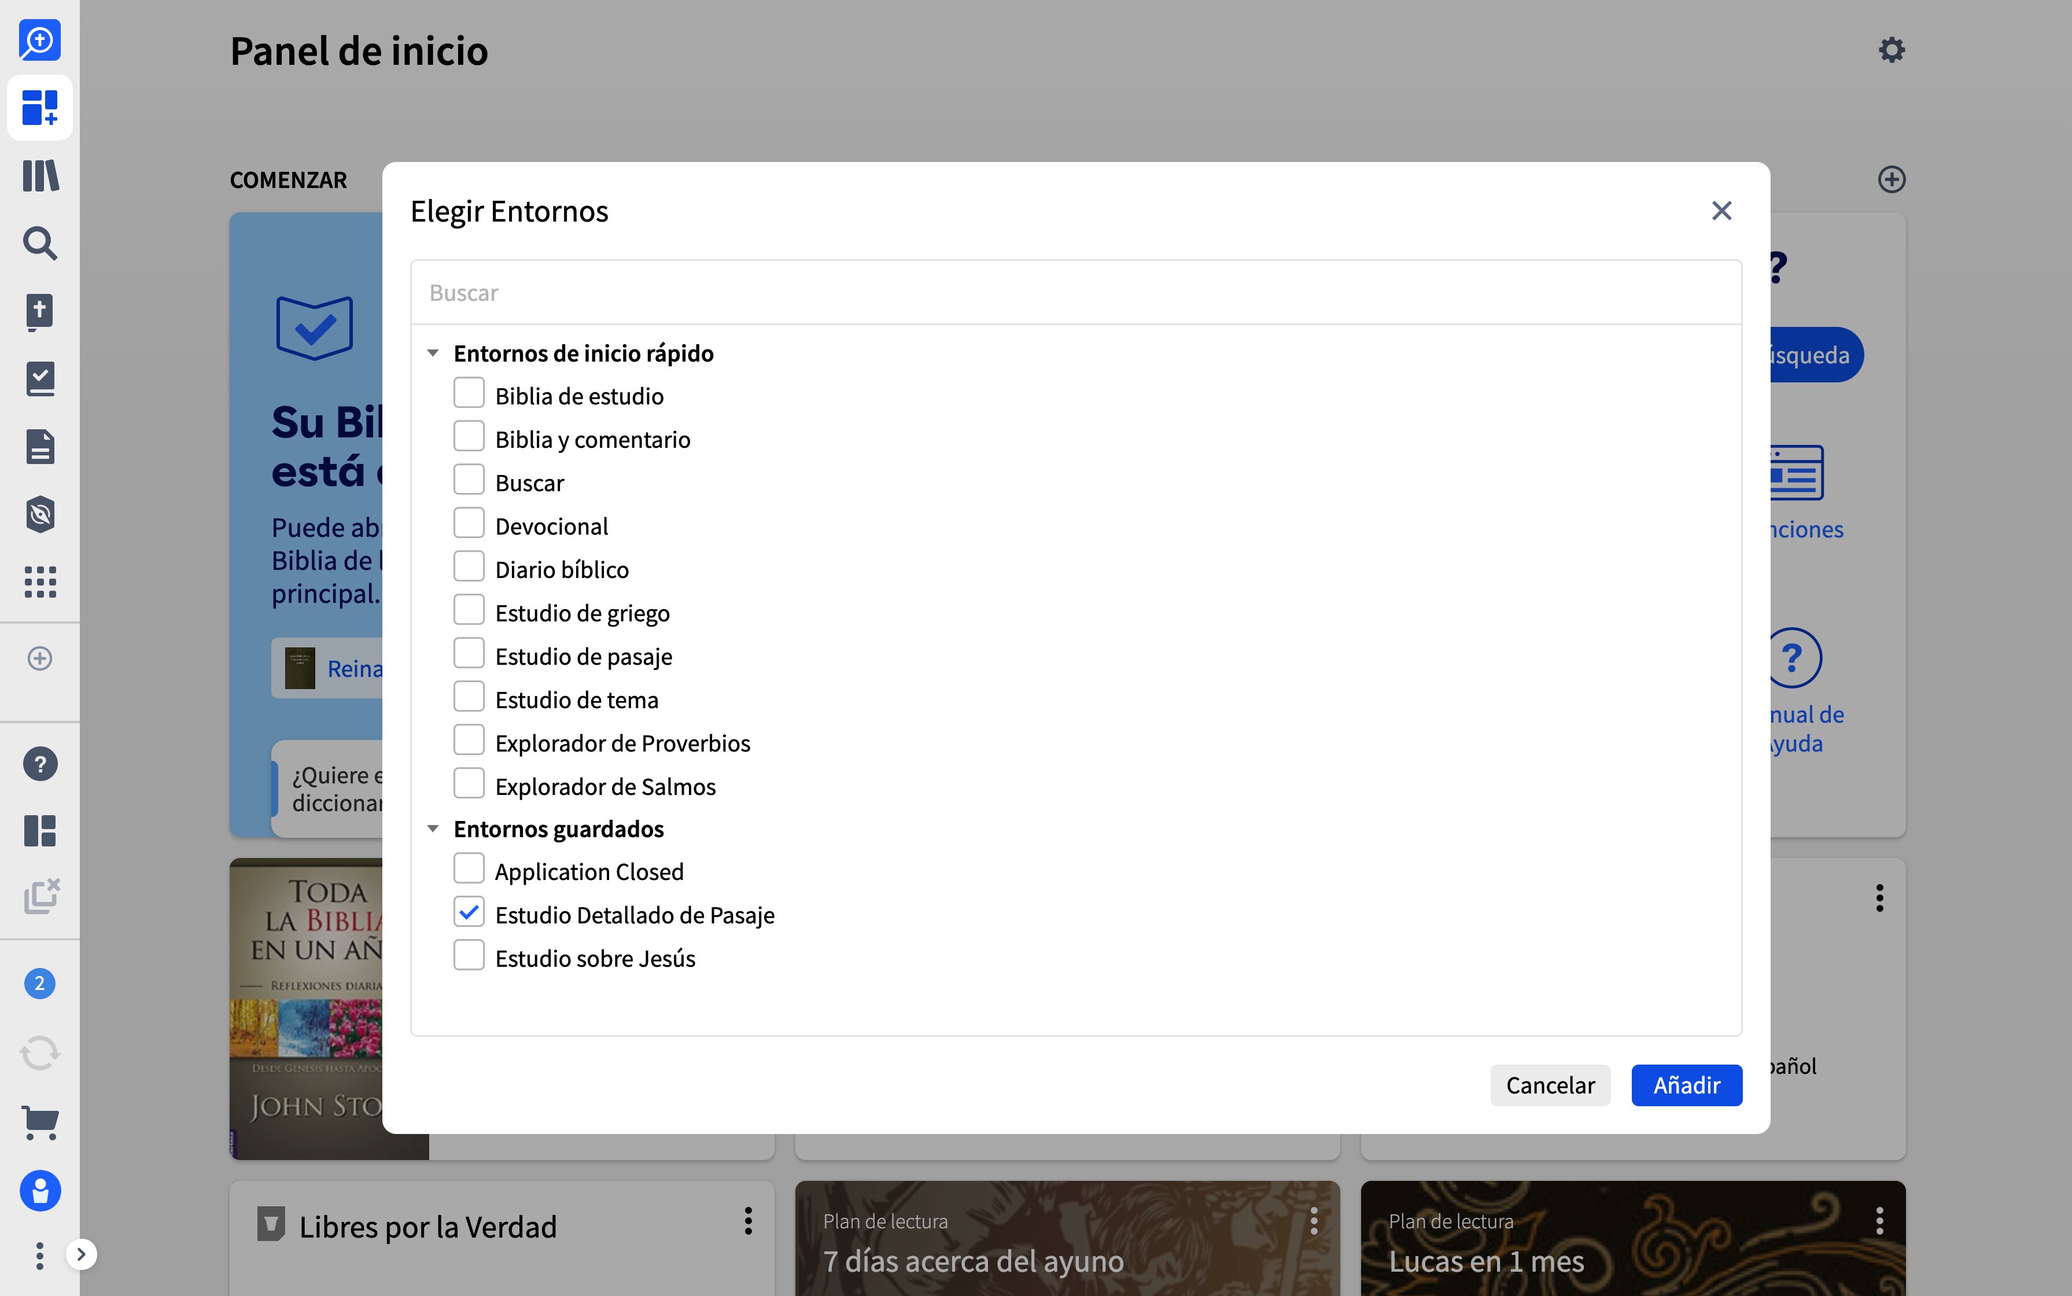
Task: Uncheck Estudio Detallado de Pasaje
Action: point(469,912)
